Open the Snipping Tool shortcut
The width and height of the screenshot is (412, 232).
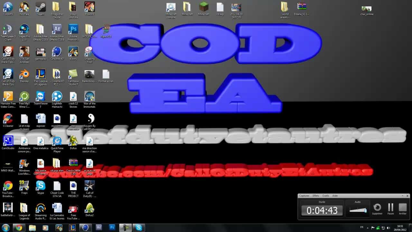coord(89,55)
